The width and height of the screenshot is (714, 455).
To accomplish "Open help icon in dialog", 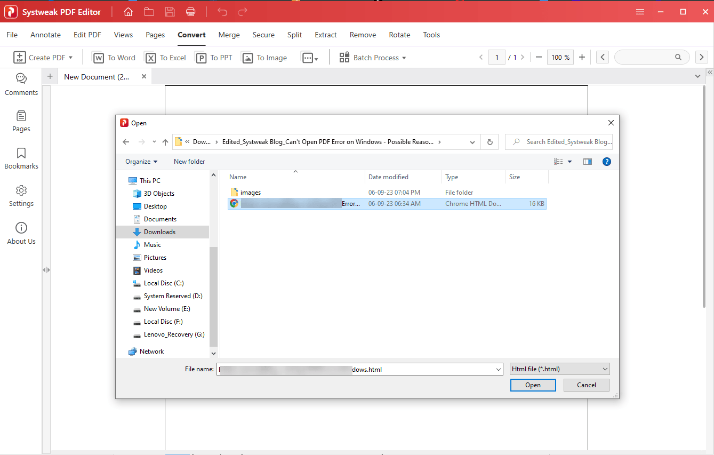I will pos(606,161).
